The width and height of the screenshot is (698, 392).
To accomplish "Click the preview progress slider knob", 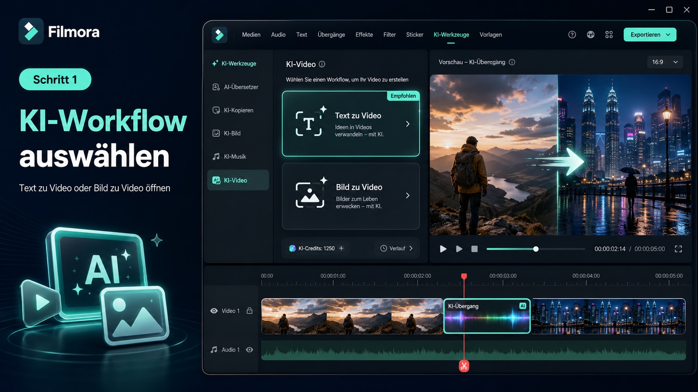I will coord(536,249).
